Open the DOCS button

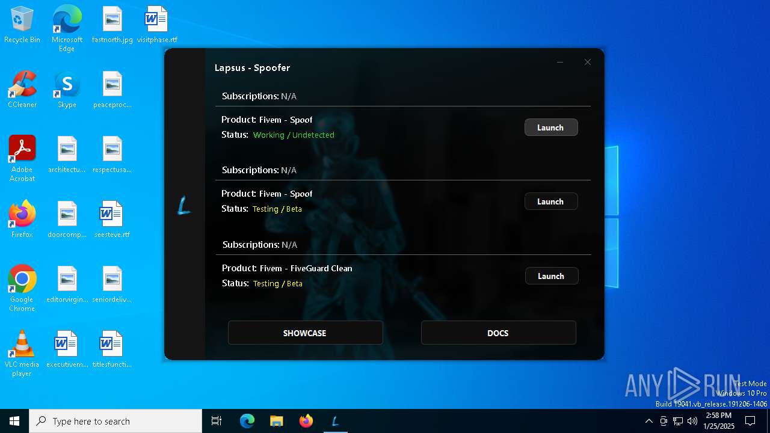(498, 333)
